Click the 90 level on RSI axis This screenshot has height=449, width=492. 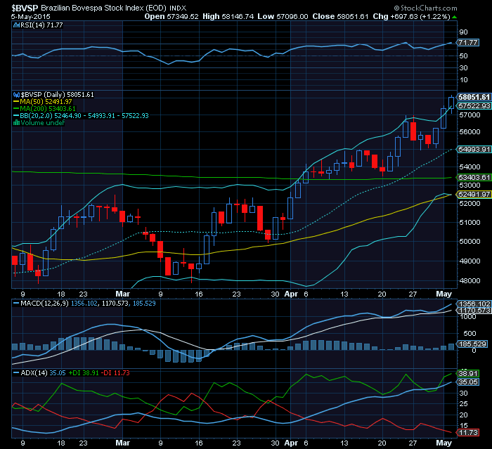[x=463, y=32]
